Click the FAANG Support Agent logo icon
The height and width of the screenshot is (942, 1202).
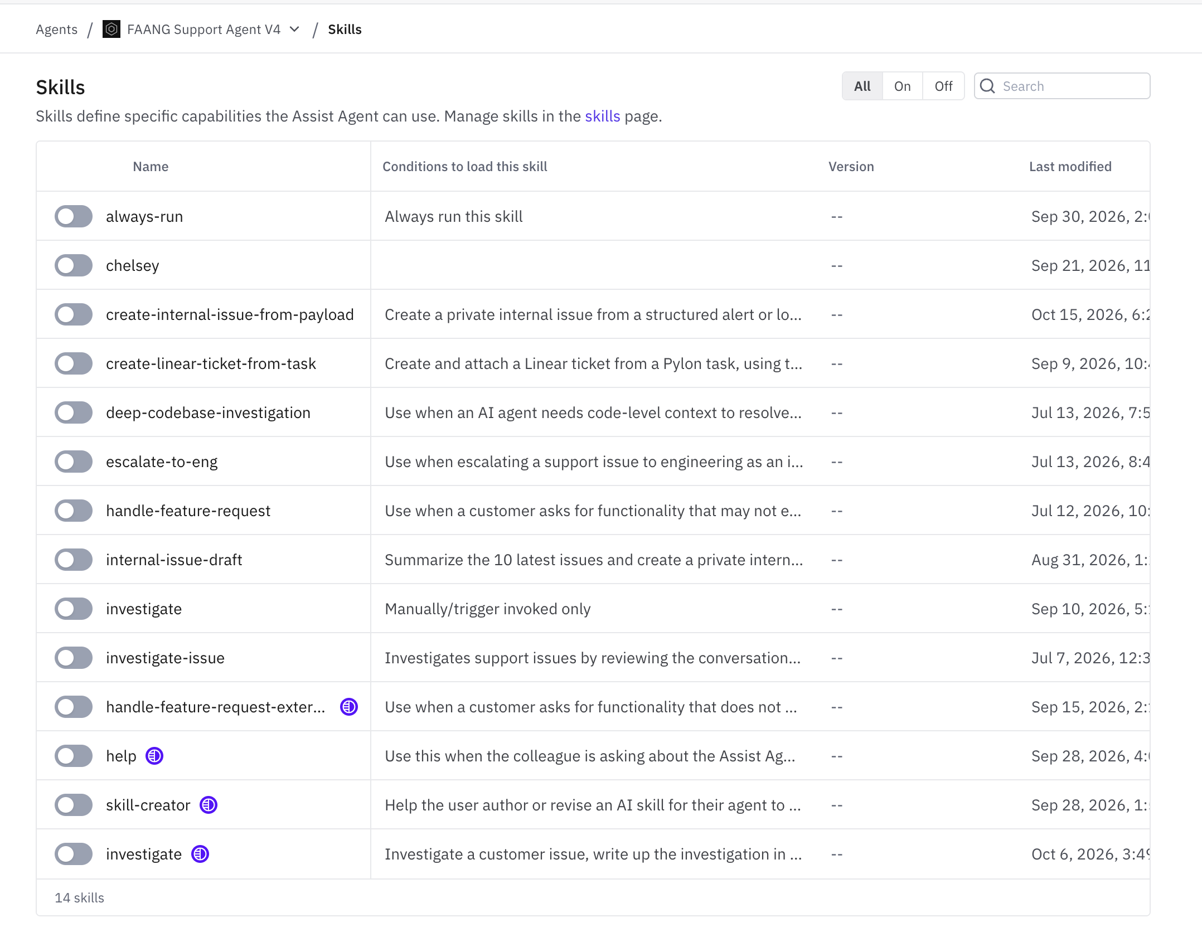coord(112,29)
